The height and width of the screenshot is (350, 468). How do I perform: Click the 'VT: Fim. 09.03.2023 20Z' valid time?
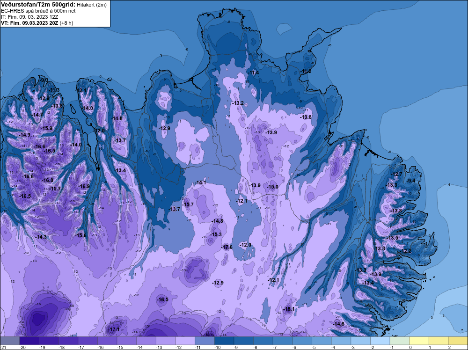29,23
